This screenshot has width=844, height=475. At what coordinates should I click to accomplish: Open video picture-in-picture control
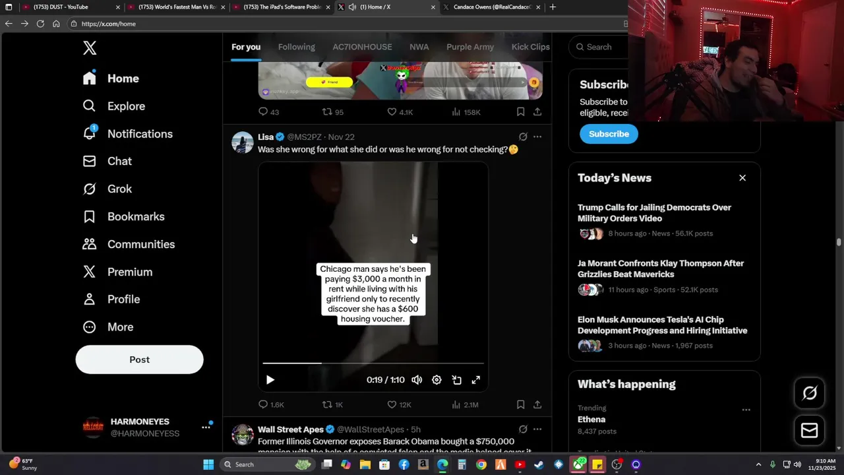coord(456,380)
